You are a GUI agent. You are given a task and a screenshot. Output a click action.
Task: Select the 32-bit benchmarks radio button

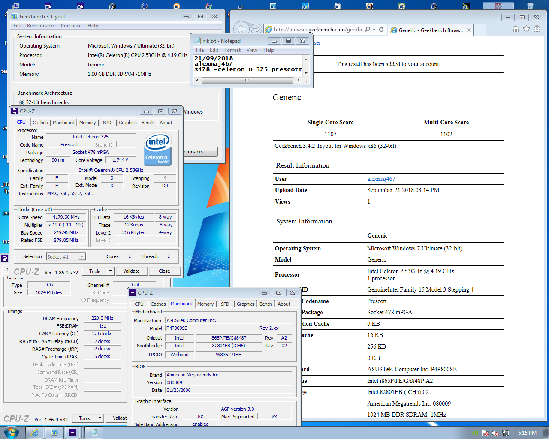pos(22,102)
